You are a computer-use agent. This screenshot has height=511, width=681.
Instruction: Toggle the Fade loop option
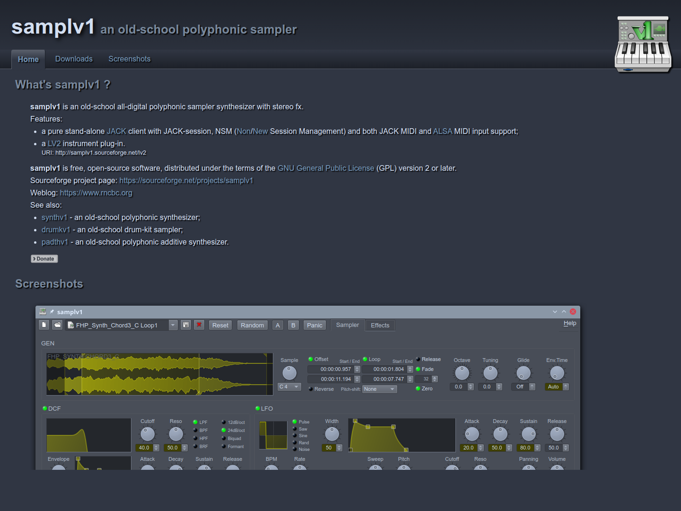[x=425, y=369]
